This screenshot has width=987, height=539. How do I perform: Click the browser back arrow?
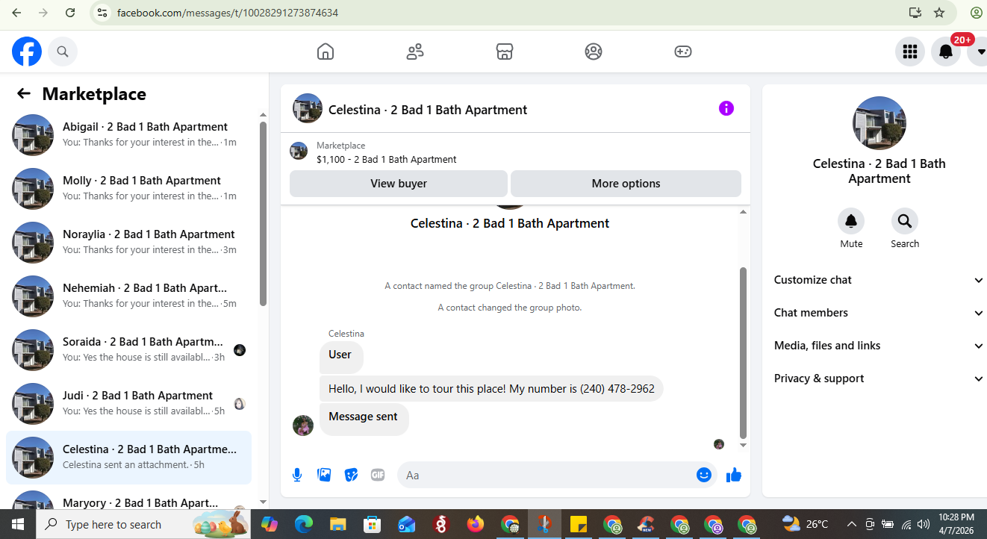[x=16, y=13]
